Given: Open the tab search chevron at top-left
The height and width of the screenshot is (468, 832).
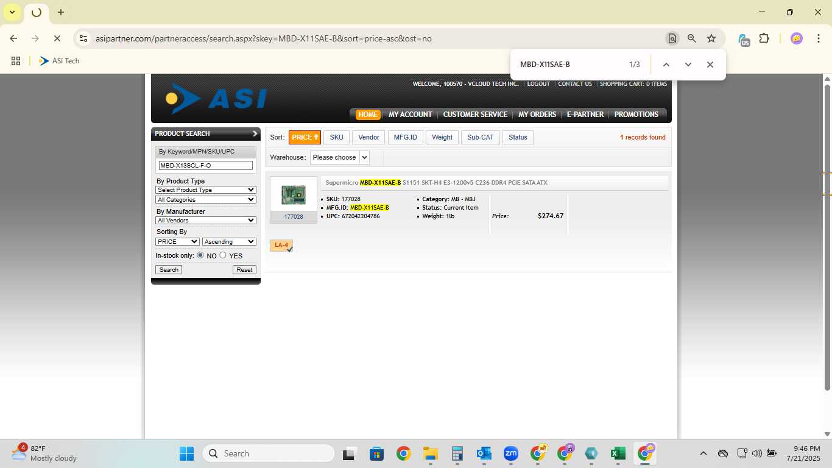Looking at the screenshot, I should 12,12.
